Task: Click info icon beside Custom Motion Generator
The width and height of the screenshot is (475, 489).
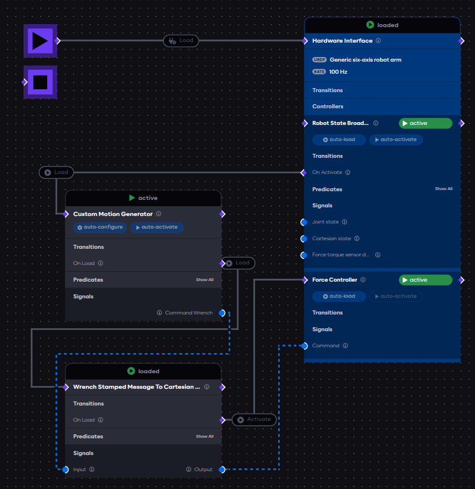Action: [158, 214]
